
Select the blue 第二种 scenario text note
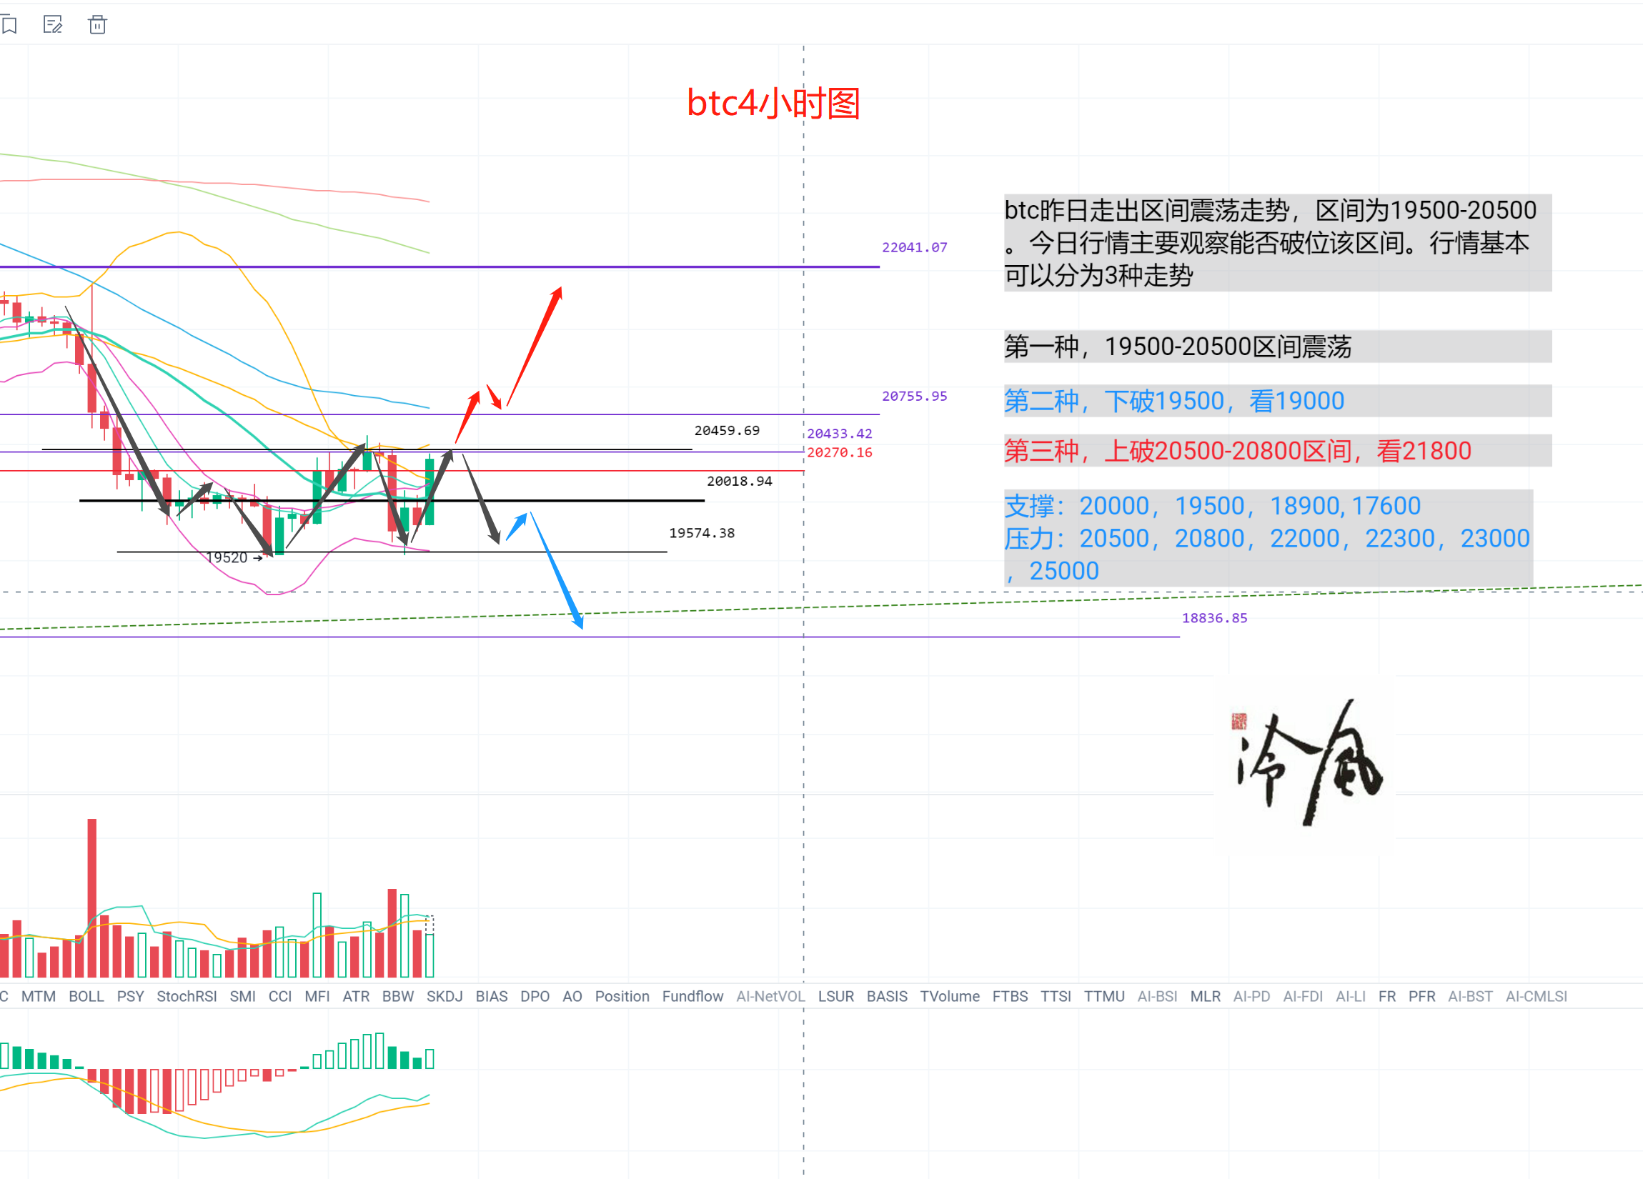[x=1173, y=400]
